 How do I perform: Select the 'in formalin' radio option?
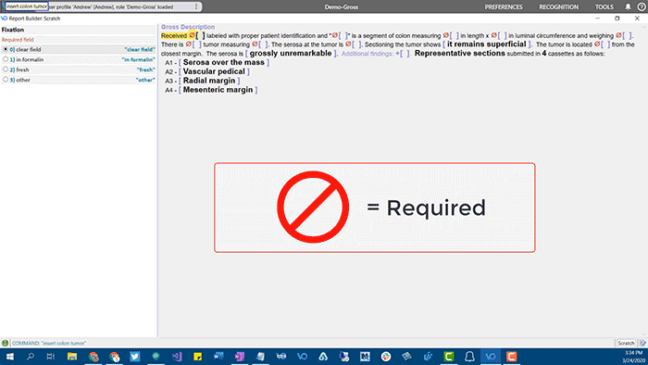click(6, 59)
